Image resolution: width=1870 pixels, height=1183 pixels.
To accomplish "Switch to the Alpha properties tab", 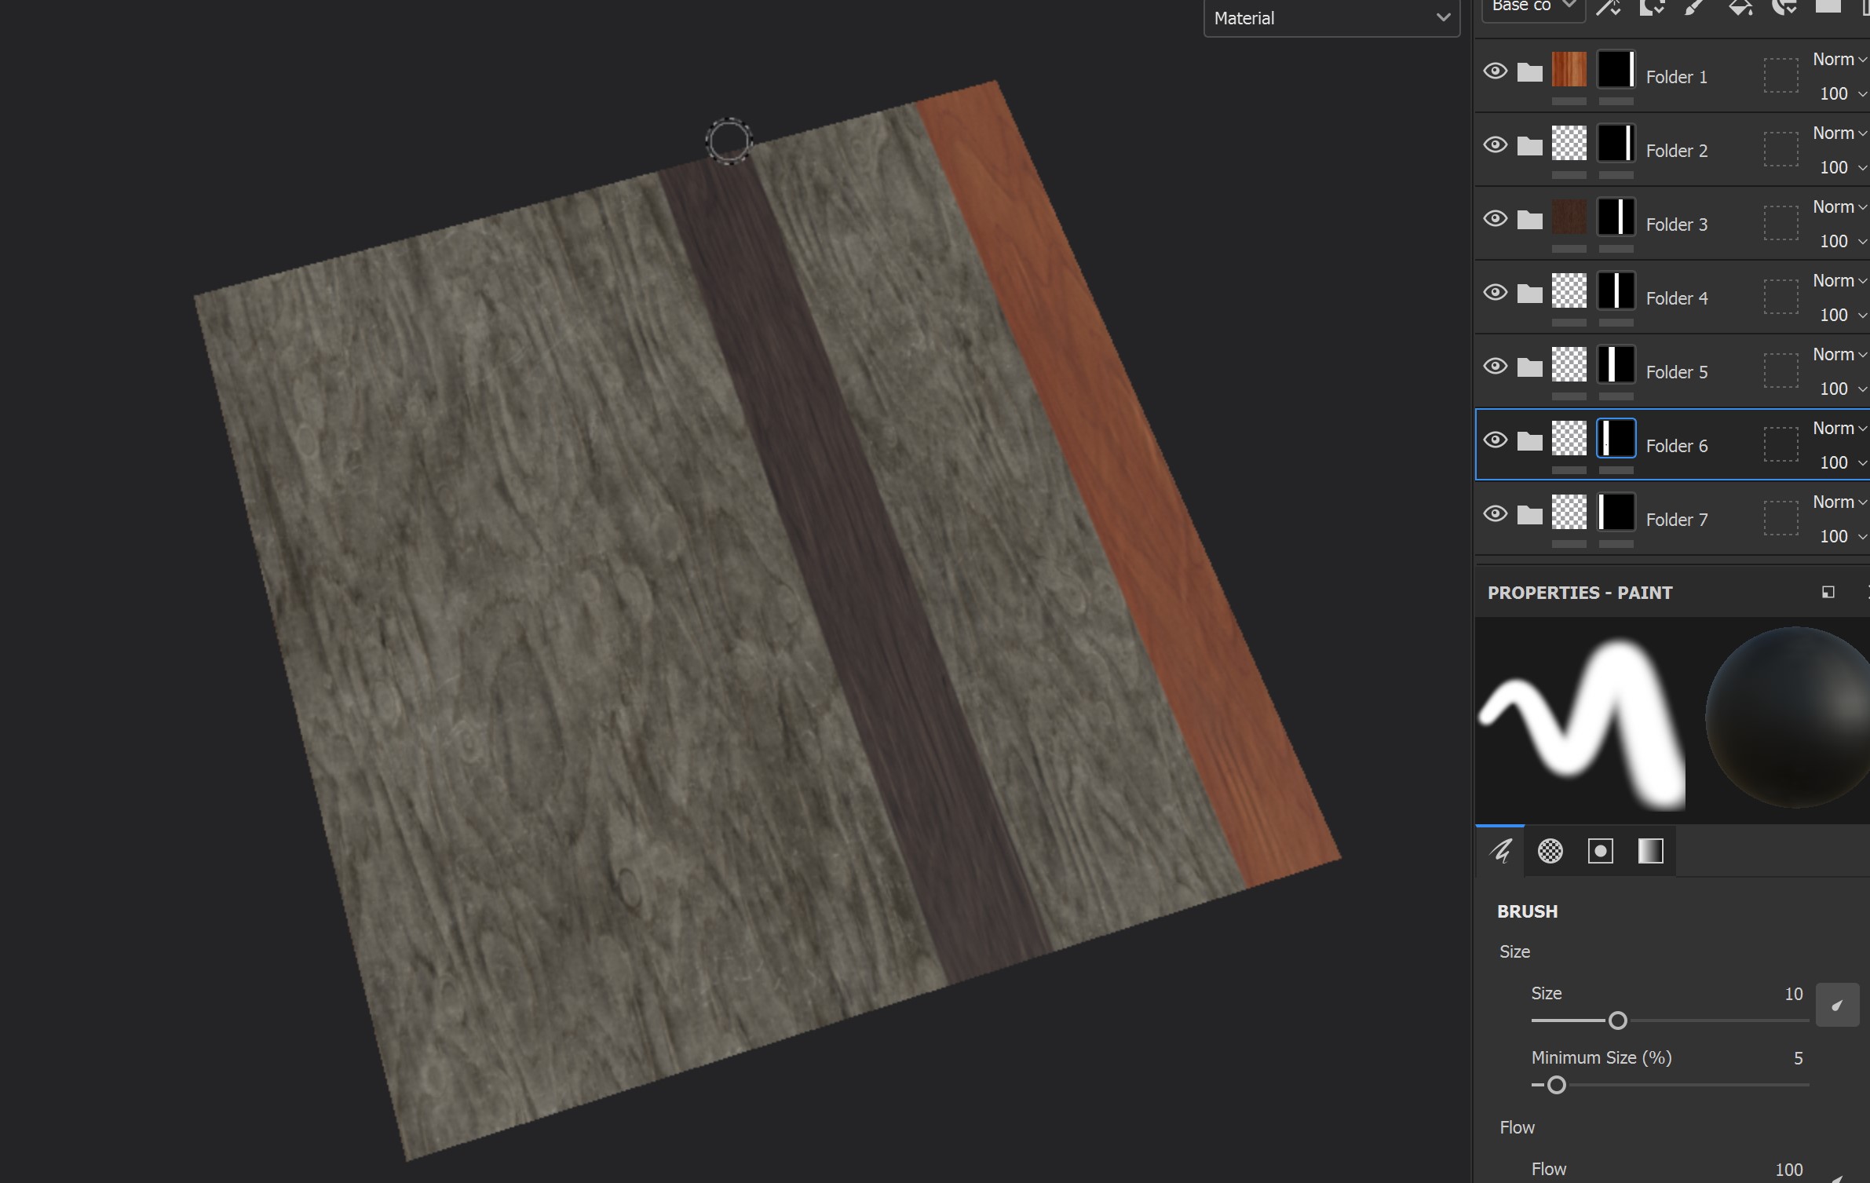I will tap(1550, 851).
